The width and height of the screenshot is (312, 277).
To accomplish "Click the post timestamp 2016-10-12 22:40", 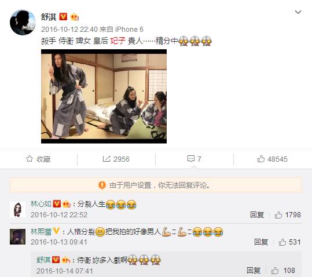I will [69, 30].
